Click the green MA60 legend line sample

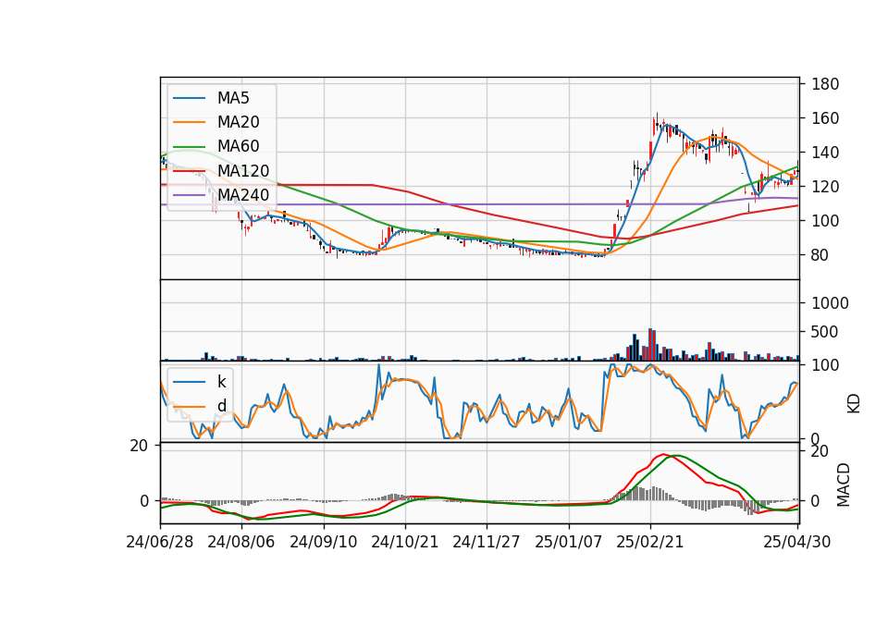pos(189,147)
